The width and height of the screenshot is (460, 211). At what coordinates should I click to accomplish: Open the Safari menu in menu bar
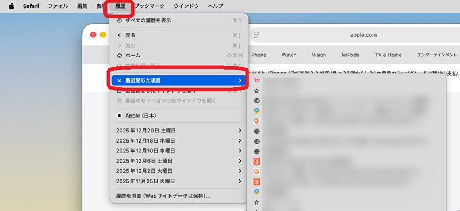(x=31, y=6)
